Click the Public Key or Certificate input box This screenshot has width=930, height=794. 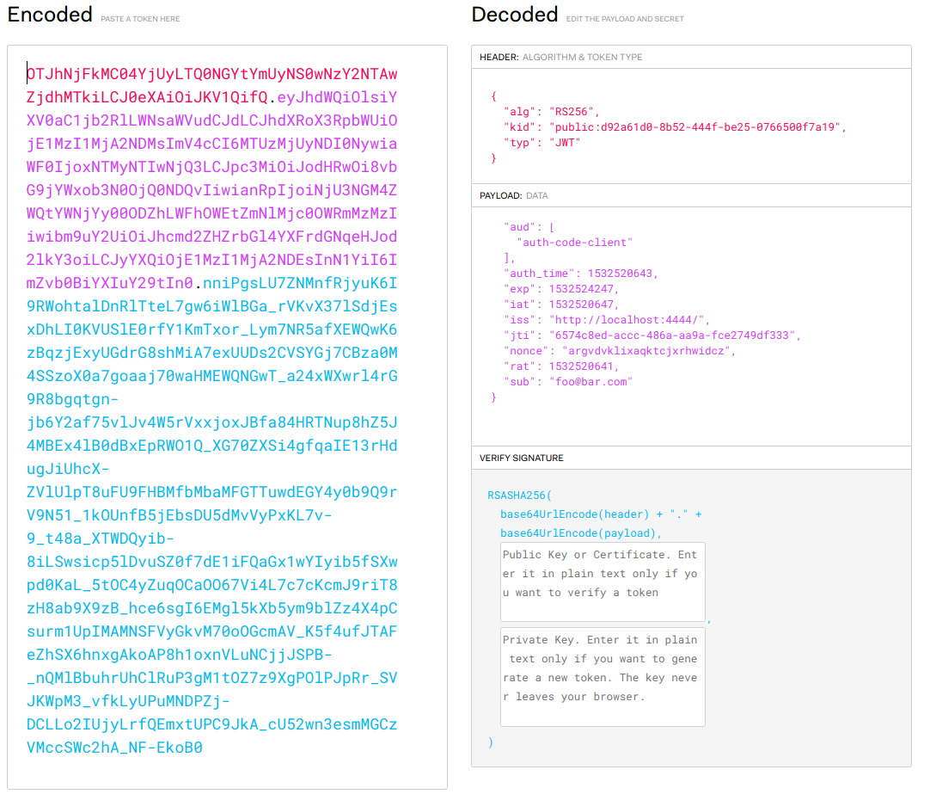[602, 582]
